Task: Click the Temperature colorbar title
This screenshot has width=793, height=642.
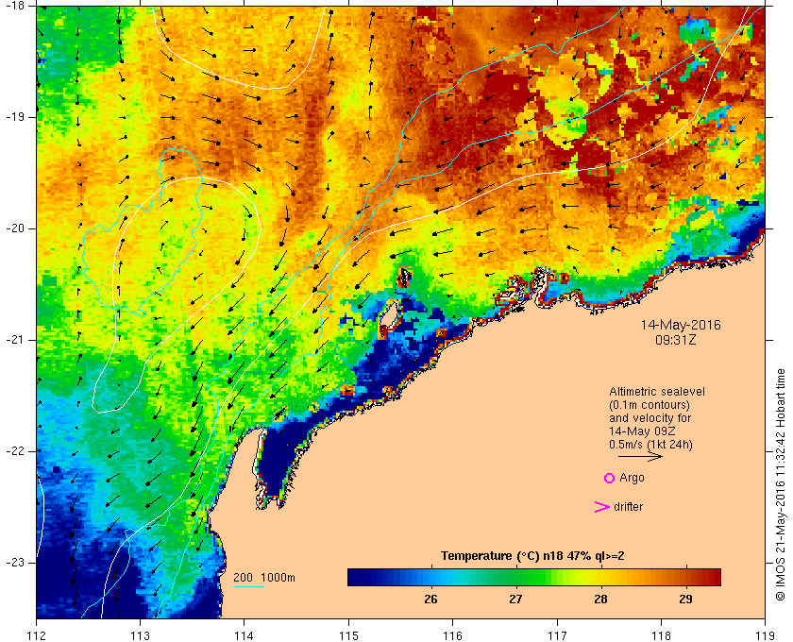Action: (x=532, y=556)
